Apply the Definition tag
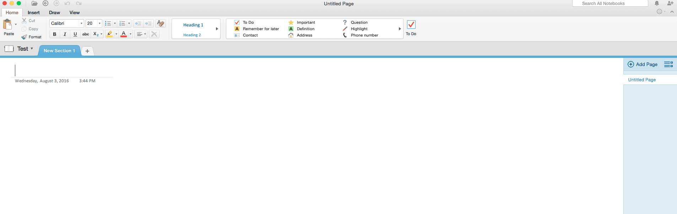The width and height of the screenshot is (677, 214). tap(302, 29)
